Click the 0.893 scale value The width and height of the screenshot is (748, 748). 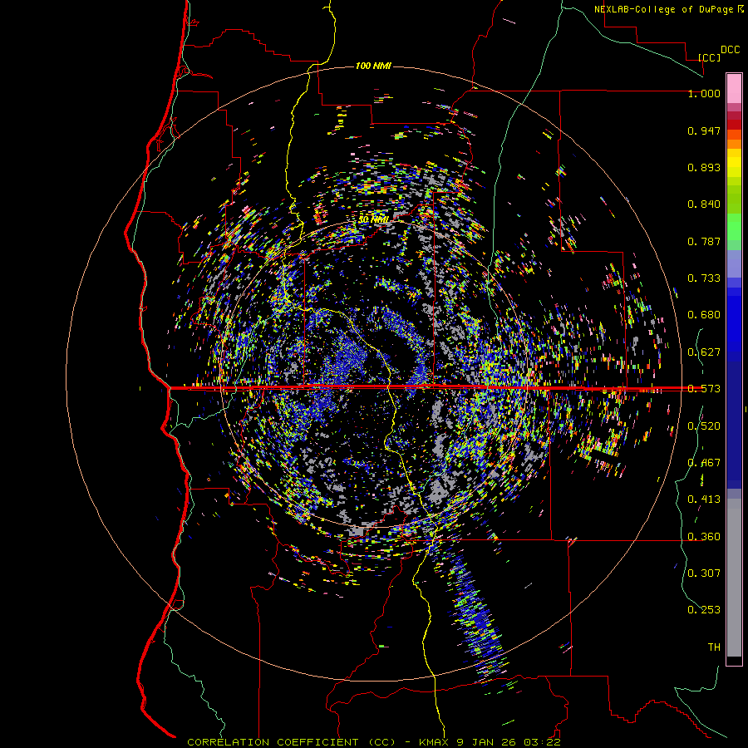[x=704, y=167]
